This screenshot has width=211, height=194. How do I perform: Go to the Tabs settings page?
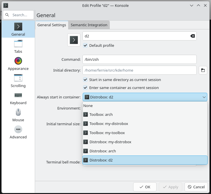coord(18,47)
